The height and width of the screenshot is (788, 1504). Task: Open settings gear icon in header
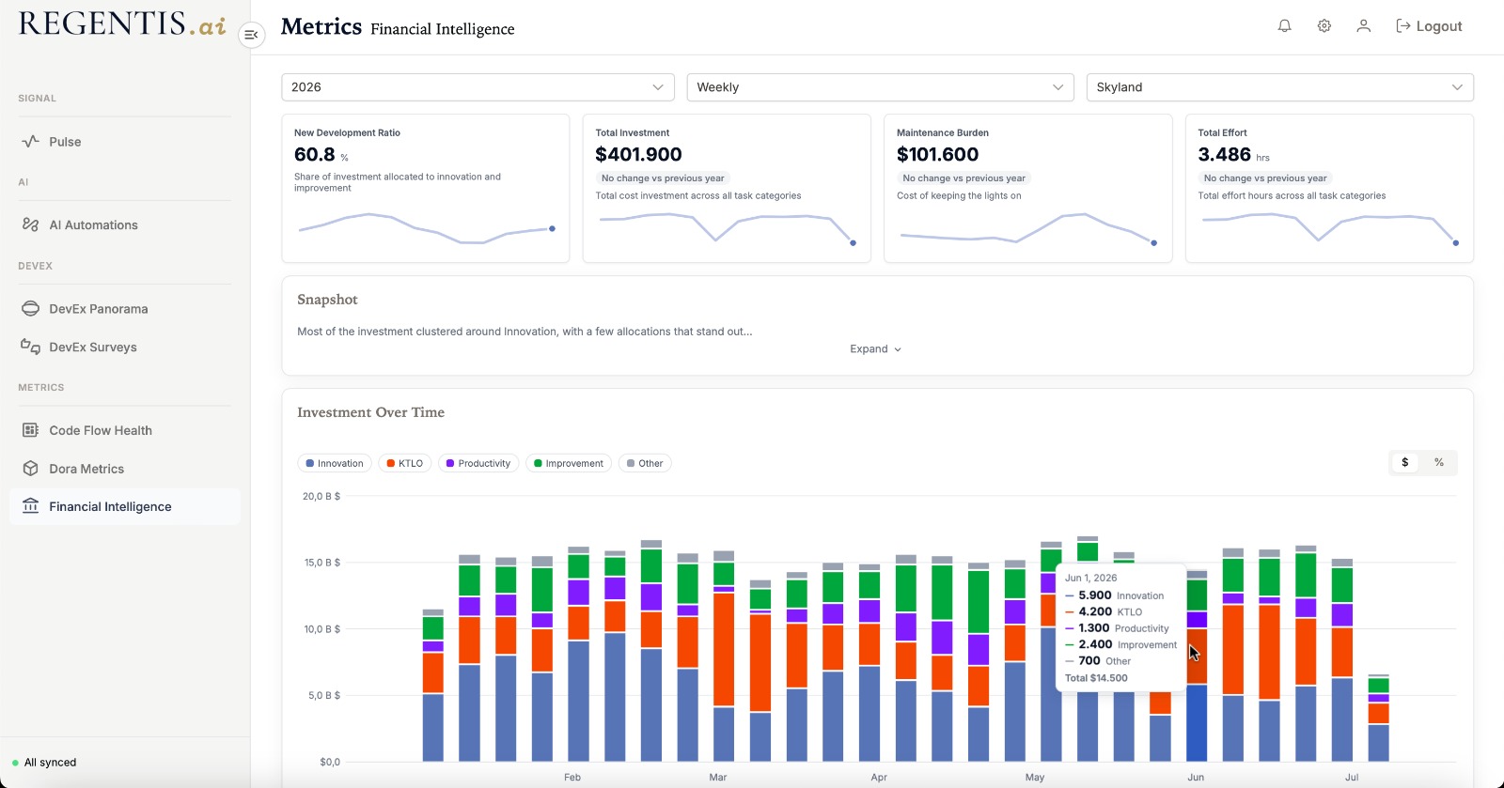tap(1324, 26)
